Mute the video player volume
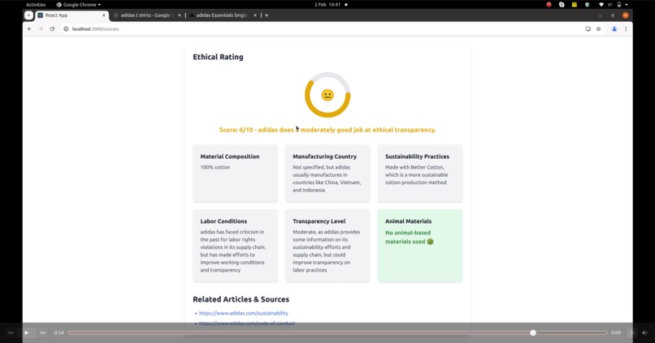Image resolution: width=655 pixels, height=343 pixels. tap(644, 332)
